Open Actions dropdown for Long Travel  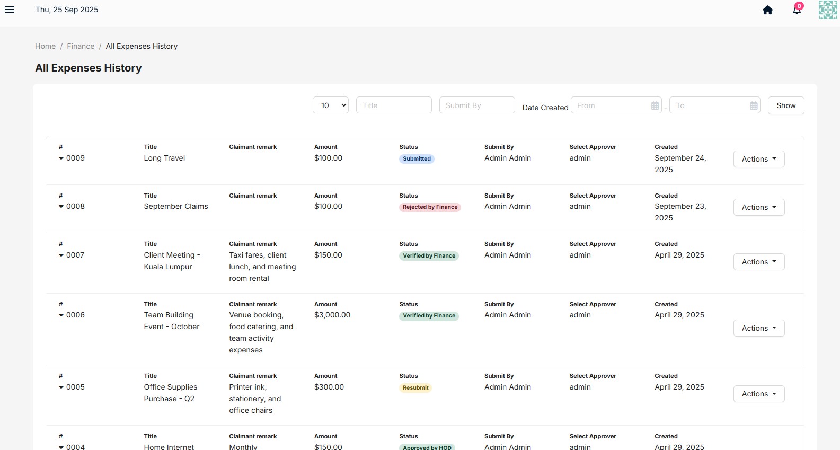[759, 159]
